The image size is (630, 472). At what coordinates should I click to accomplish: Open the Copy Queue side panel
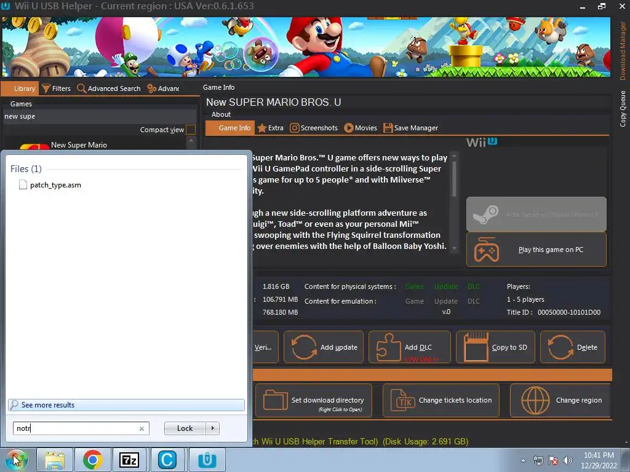tap(623, 109)
